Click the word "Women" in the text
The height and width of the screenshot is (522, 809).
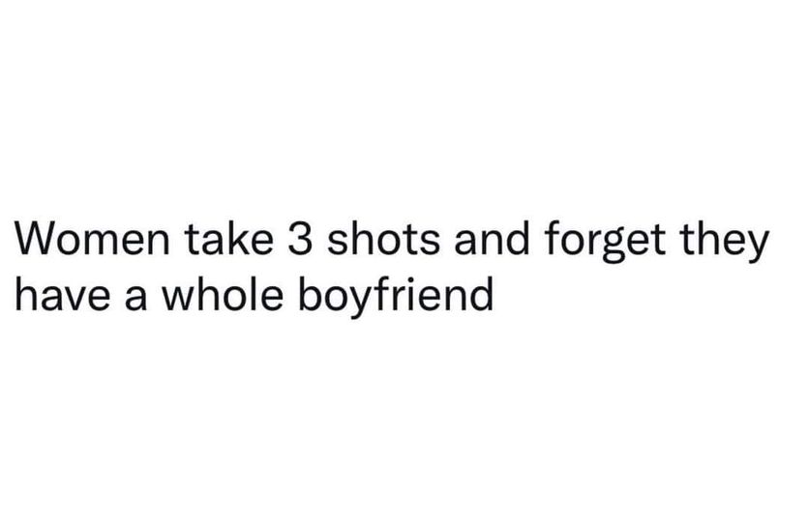(92, 239)
